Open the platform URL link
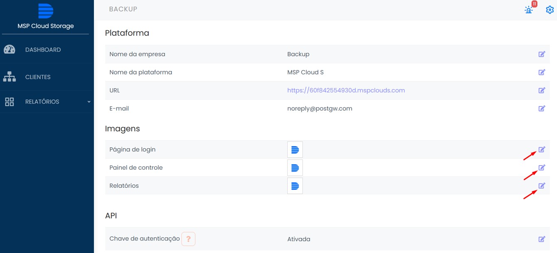 pyautogui.click(x=346, y=90)
